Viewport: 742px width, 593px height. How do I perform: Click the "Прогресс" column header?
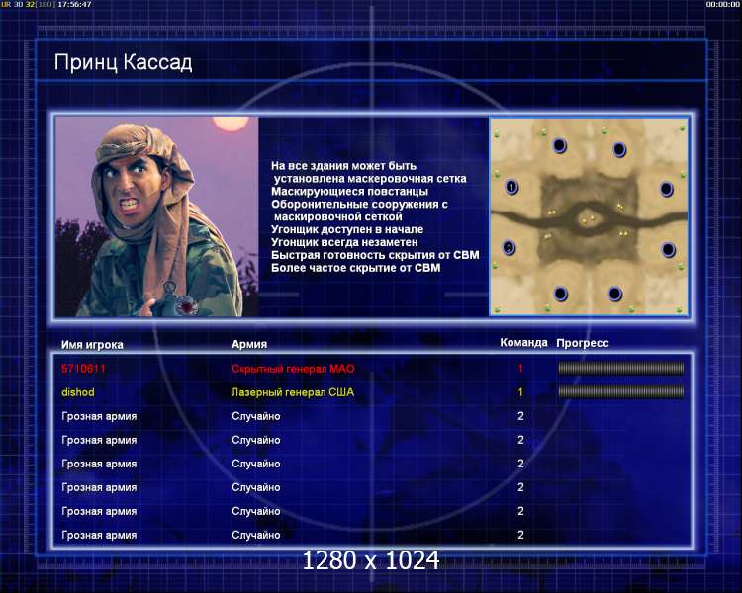pyautogui.click(x=583, y=343)
